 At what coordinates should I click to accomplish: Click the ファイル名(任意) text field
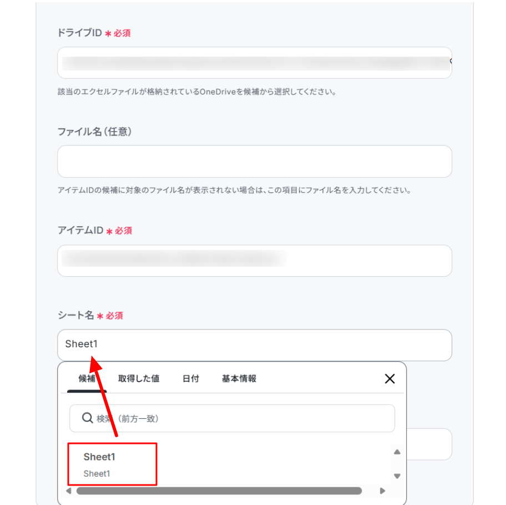pyautogui.click(x=254, y=161)
